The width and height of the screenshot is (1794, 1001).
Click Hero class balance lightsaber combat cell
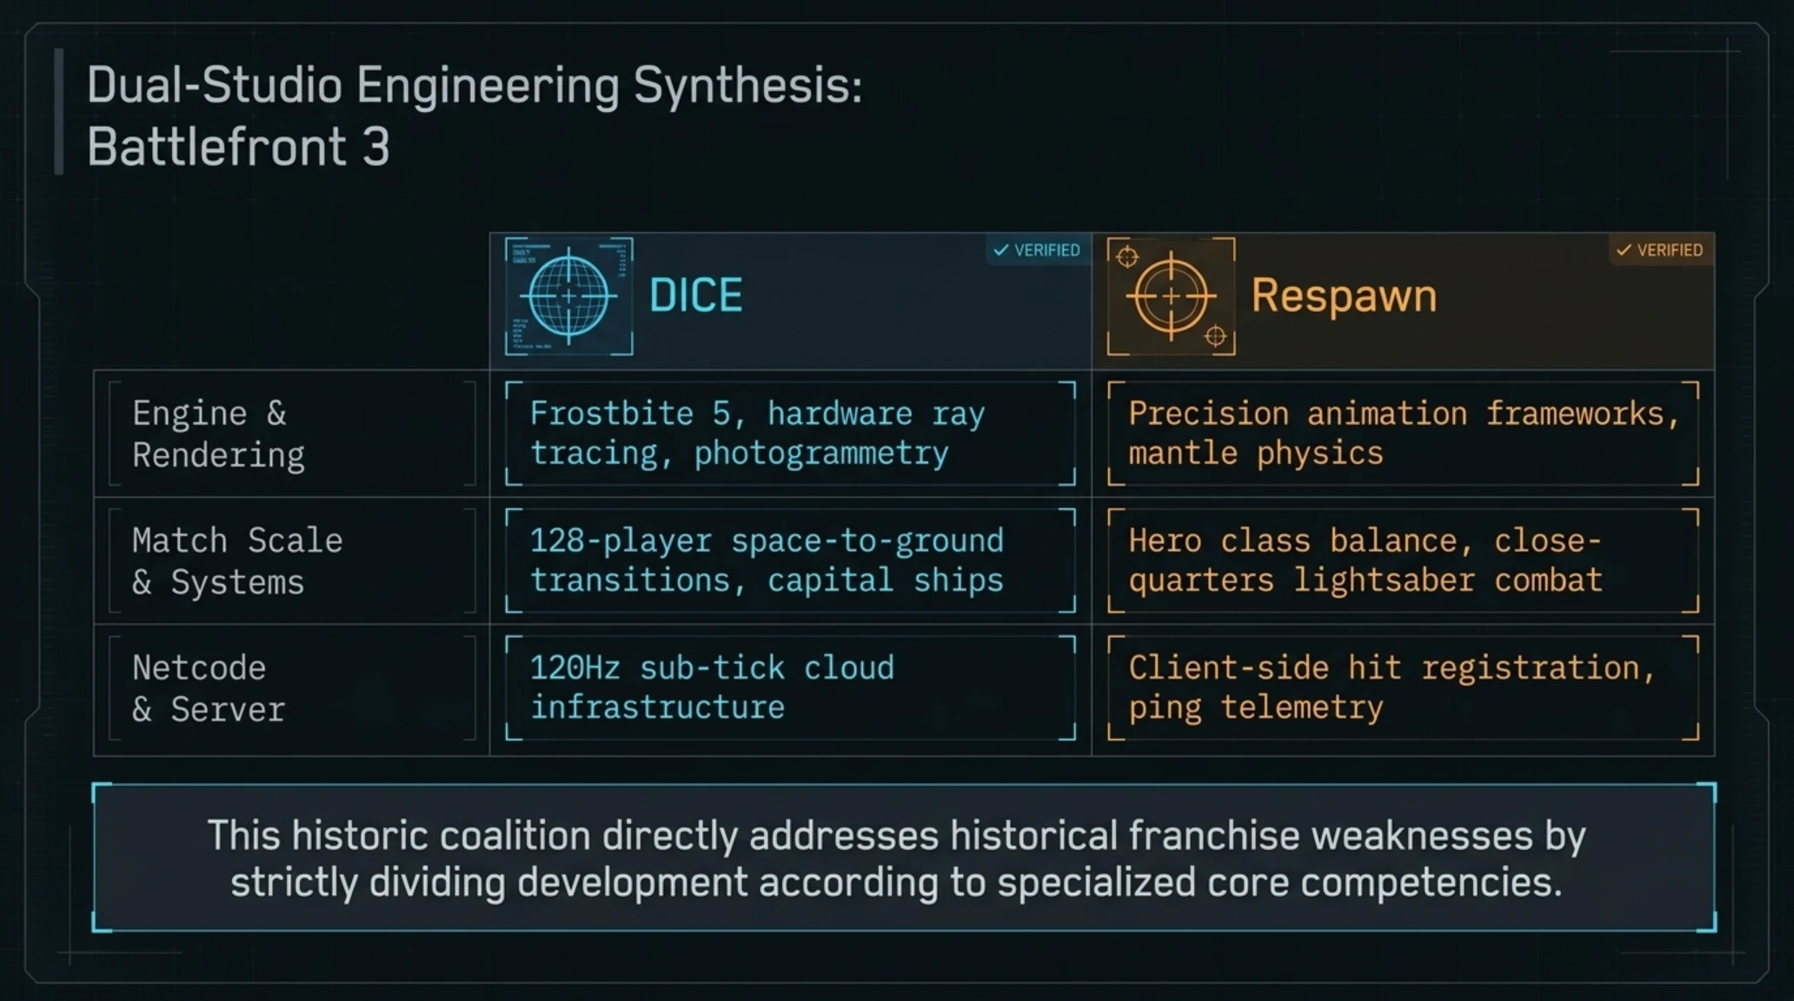click(1403, 560)
